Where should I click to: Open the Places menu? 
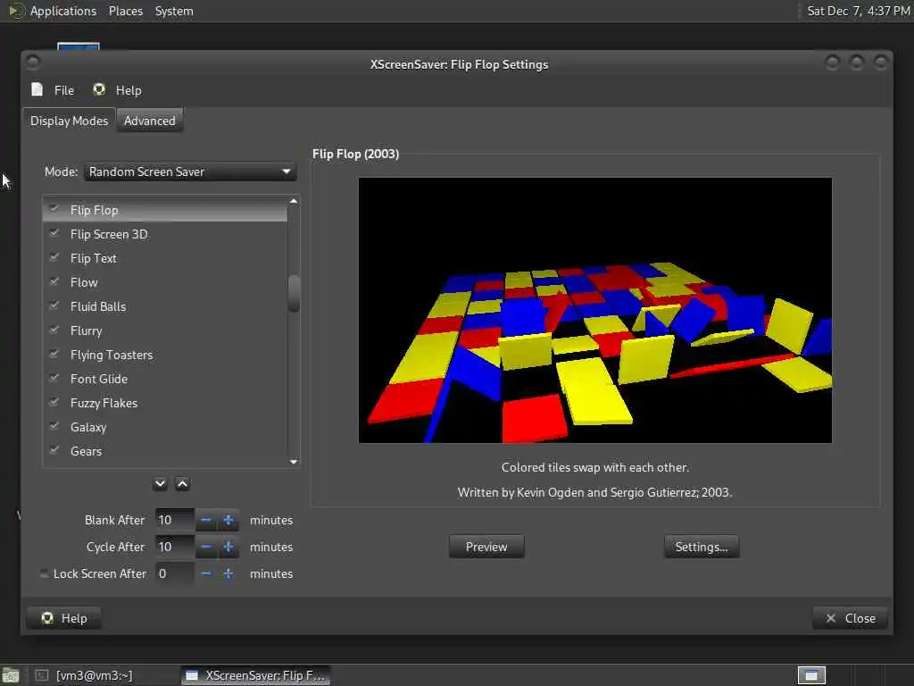coord(126,11)
